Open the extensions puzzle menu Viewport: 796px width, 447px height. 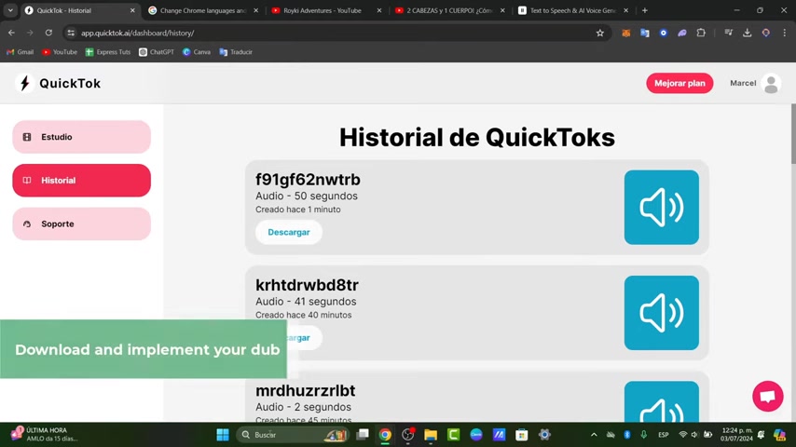tap(701, 33)
